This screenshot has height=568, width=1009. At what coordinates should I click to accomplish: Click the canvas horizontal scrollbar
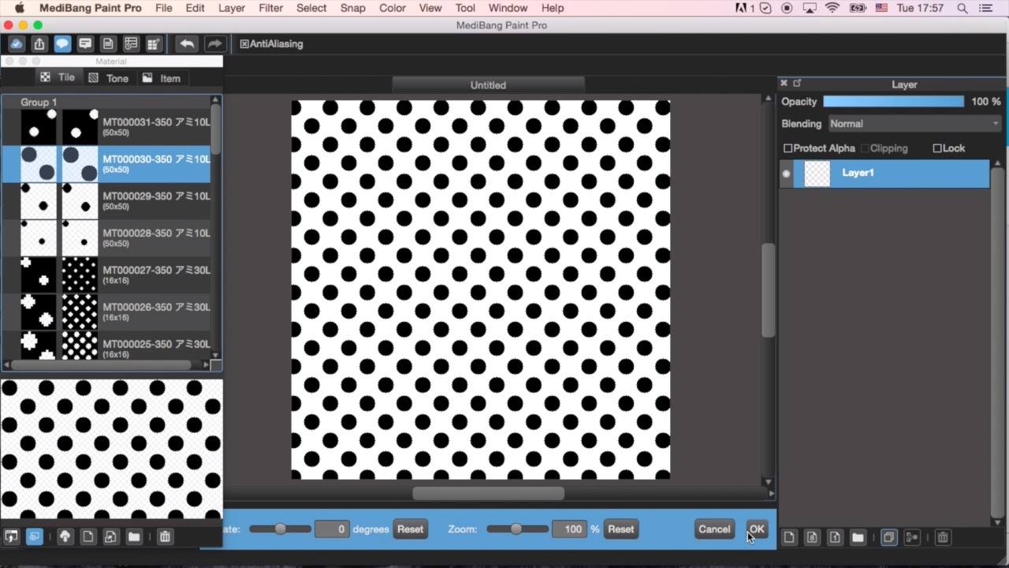coord(489,494)
